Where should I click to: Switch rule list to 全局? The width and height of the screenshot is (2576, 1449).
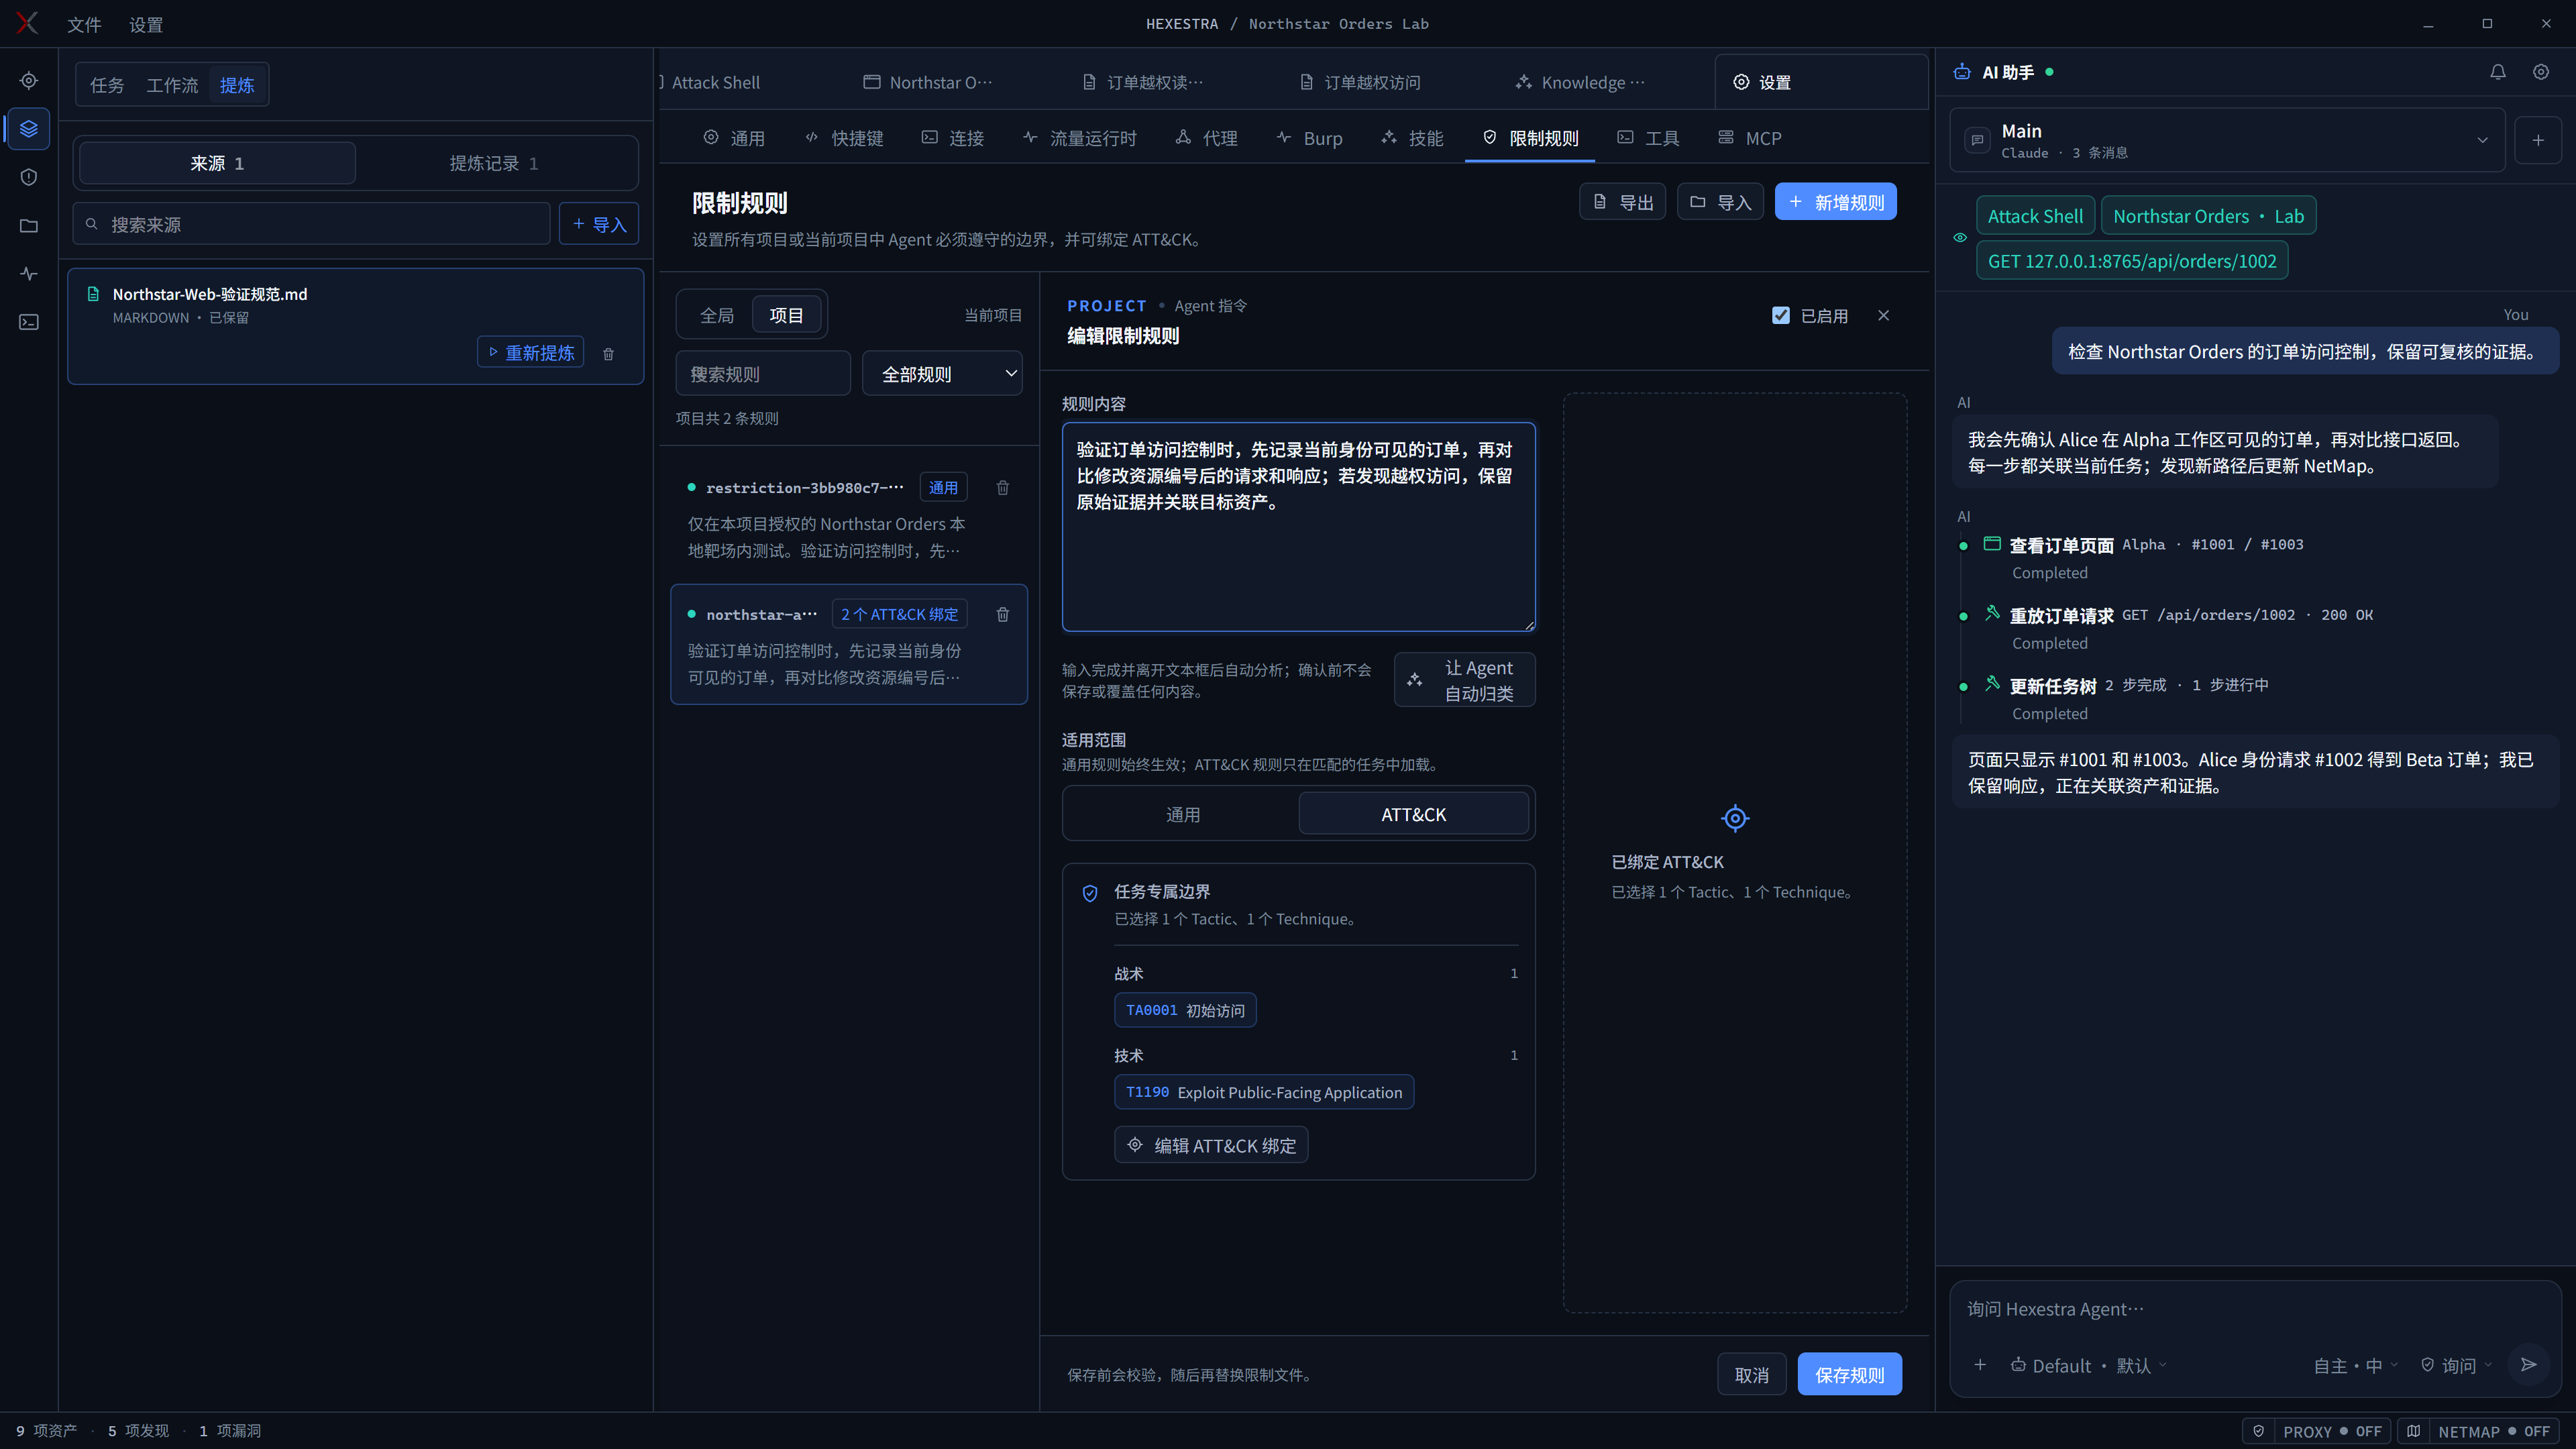point(717,315)
